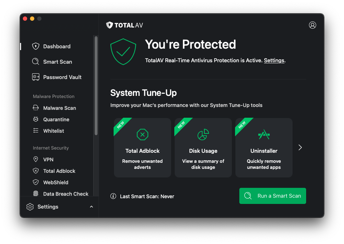Select Total Adblock in the sidebar
This screenshot has width=344, height=244.
click(59, 171)
